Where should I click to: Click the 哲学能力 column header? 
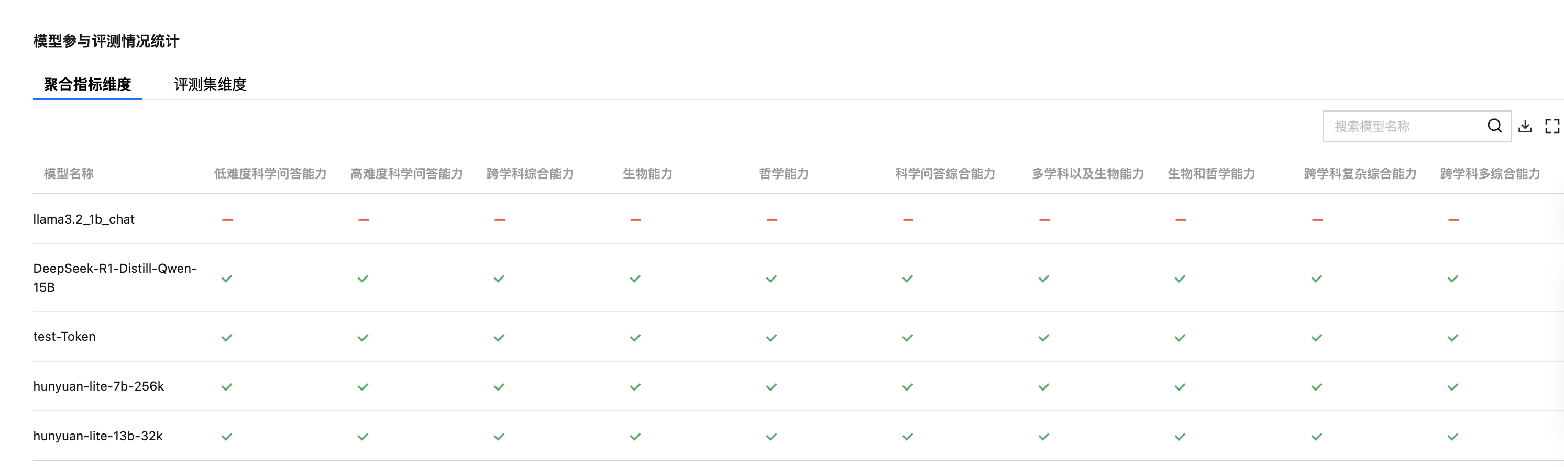[x=784, y=173]
